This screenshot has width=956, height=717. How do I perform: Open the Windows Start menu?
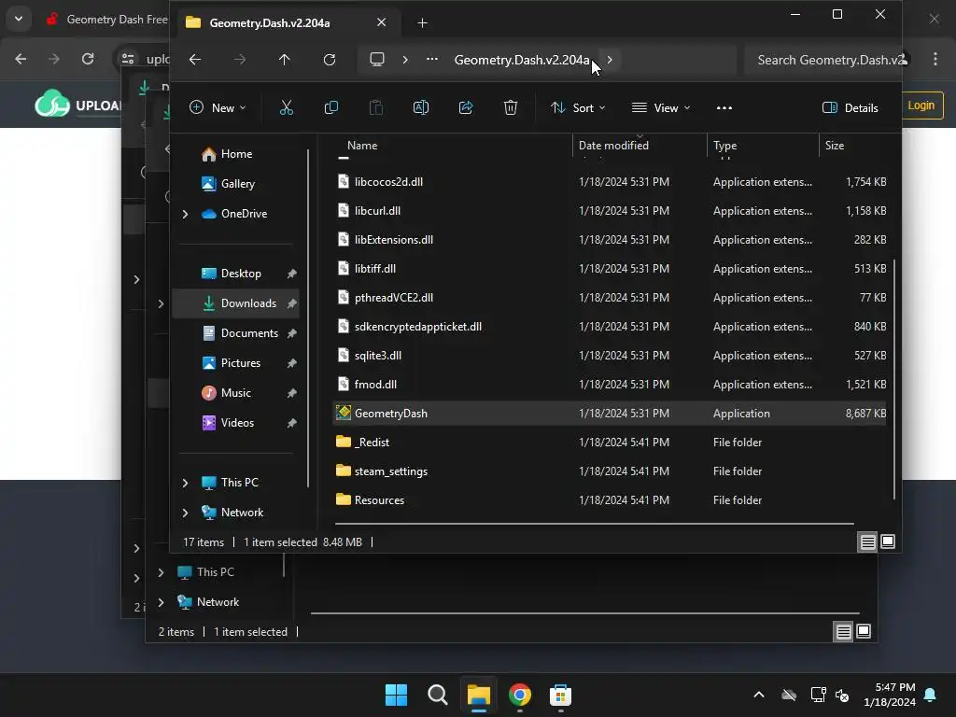click(396, 695)
